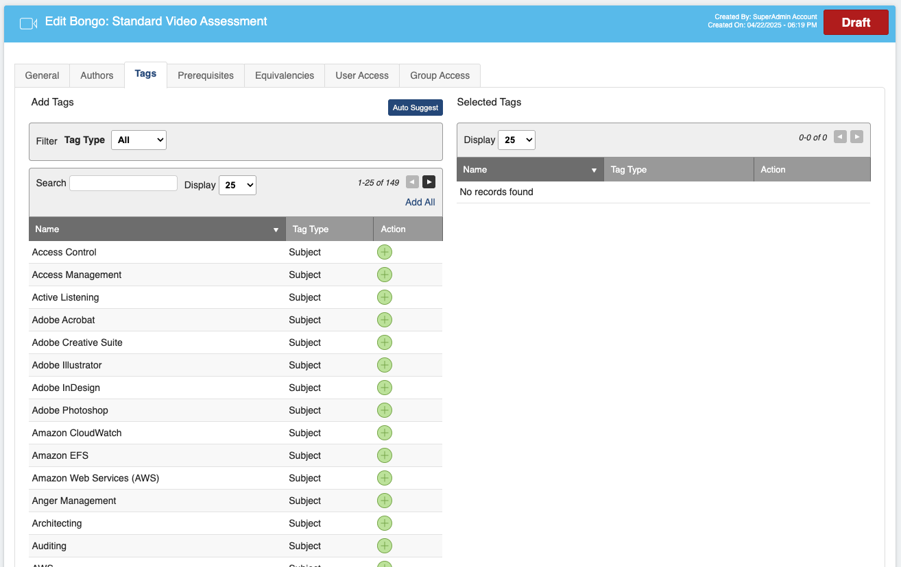Click the video camera icon in header
Screen dimensions: 901x567
pyautogui.click(x=28, y=23)
